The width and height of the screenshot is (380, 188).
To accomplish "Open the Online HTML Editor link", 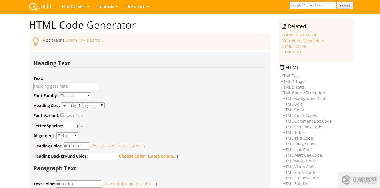I will tap(83, 40).
